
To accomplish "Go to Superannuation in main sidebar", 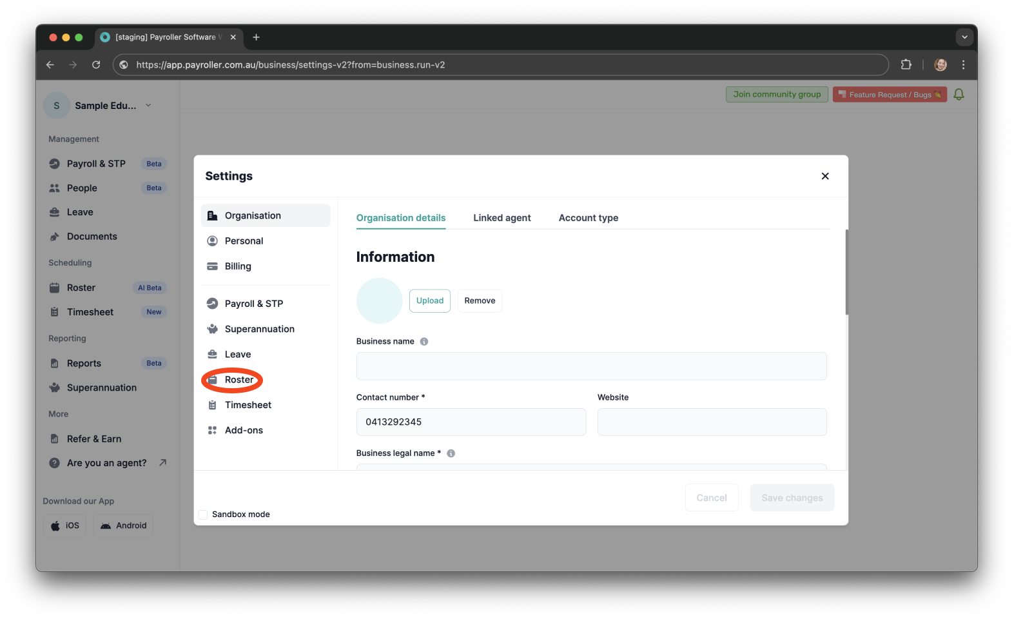I will 108,388.
